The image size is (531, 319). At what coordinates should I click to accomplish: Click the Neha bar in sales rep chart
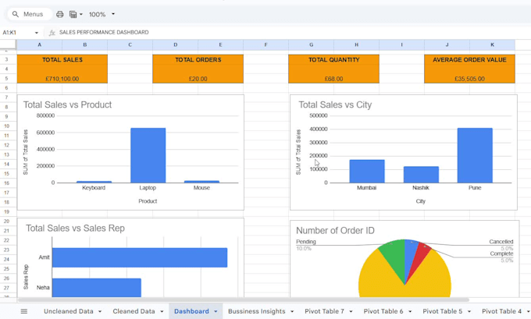coord(97,288)
